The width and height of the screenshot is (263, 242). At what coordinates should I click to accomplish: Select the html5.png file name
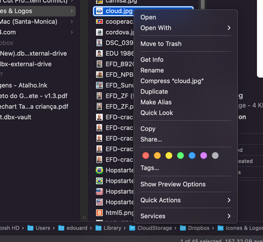click(120, 212)
